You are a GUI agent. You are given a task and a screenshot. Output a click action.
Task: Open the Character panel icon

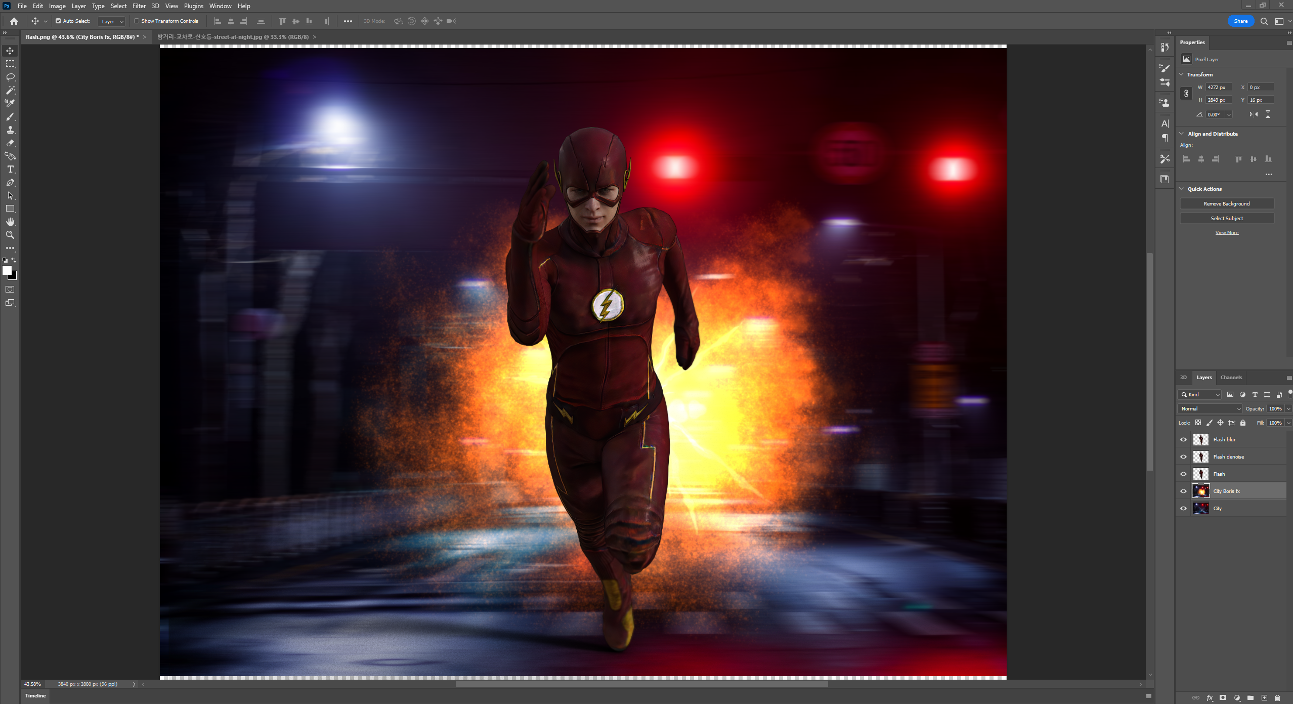[x=1165, y=123]
